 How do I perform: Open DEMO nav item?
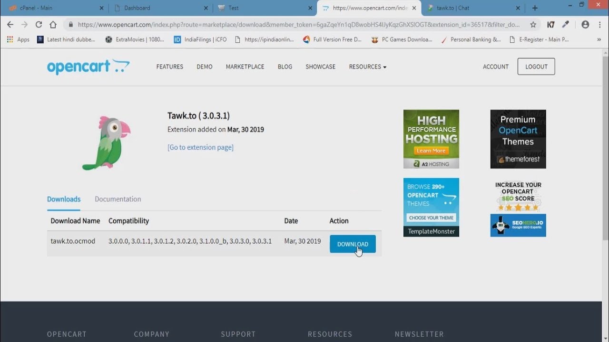pos(205,67)
